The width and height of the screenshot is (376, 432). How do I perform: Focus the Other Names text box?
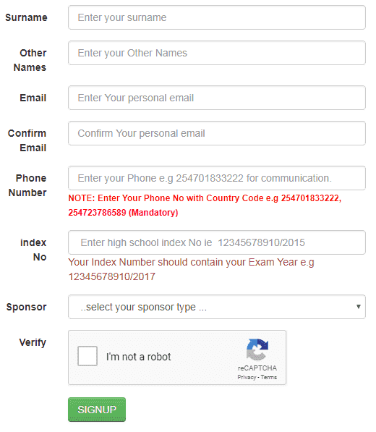click(x=217, y=53)
